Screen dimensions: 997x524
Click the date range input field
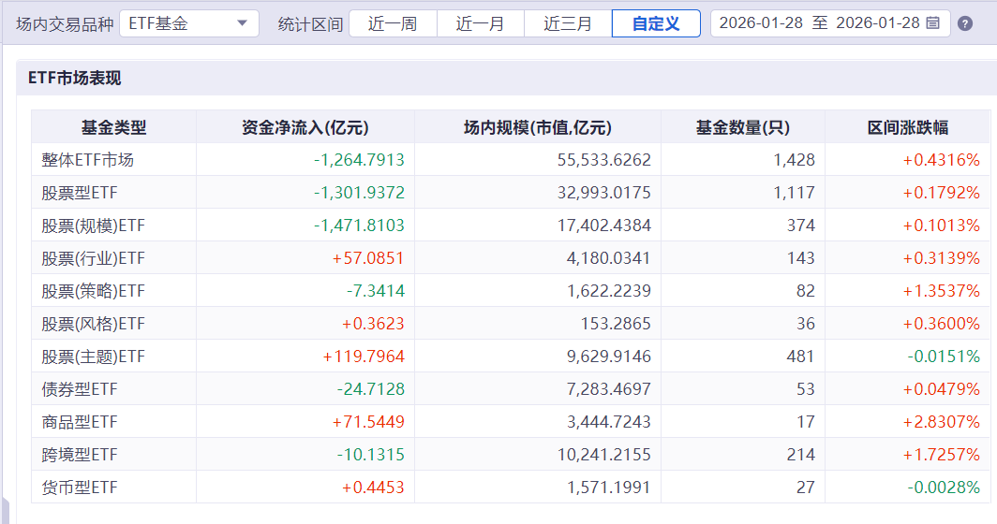coord(830,23)
